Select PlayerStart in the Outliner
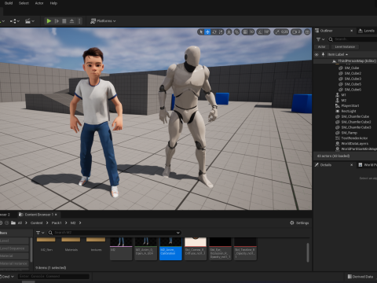This screenshot has height=283, width=377. pyautogui.click(x=350, y=106)
